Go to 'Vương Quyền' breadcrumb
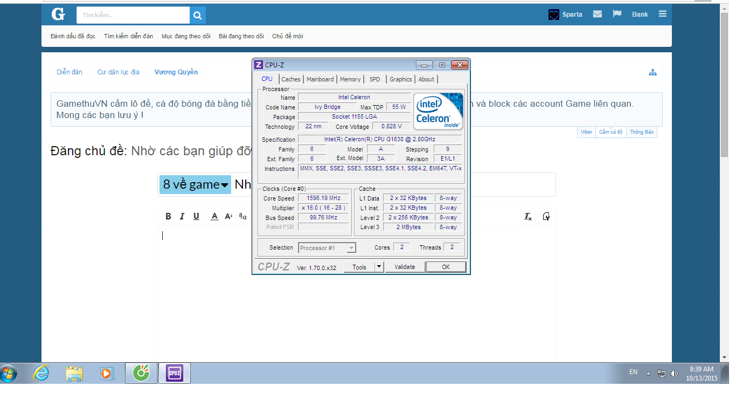Screen dimensions: 736x414 coord(176,72)
